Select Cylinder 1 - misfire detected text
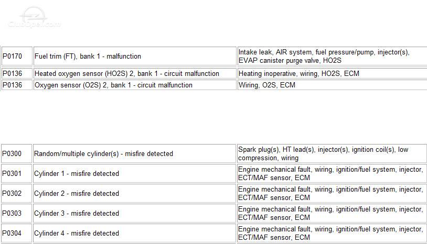The width and height of the screenshot is (427, 244). pos(77,174)
